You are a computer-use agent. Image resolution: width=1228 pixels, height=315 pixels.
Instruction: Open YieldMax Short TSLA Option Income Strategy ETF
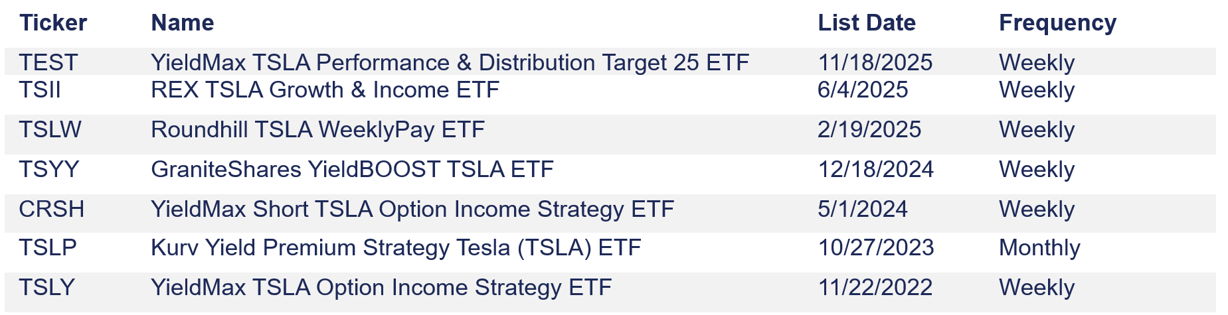(412, 210)
